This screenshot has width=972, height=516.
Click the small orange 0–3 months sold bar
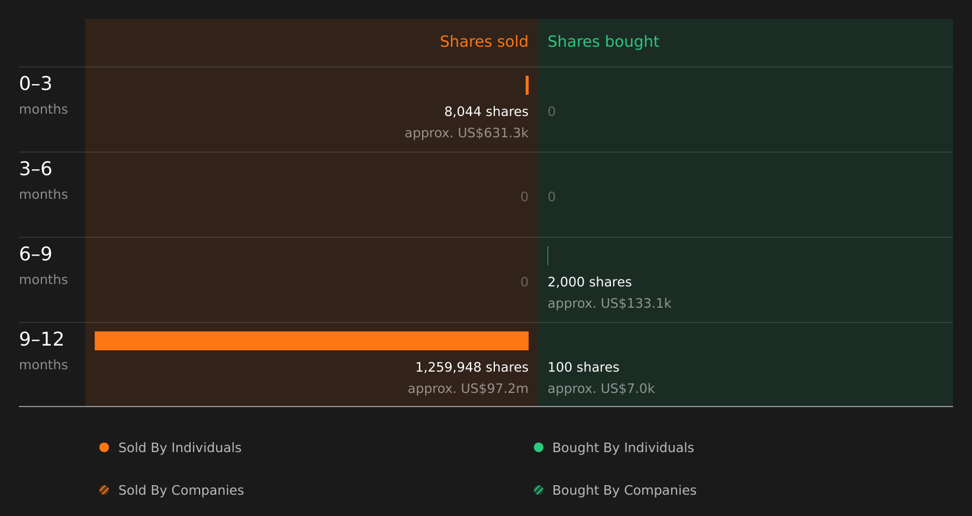coord(527,85)
